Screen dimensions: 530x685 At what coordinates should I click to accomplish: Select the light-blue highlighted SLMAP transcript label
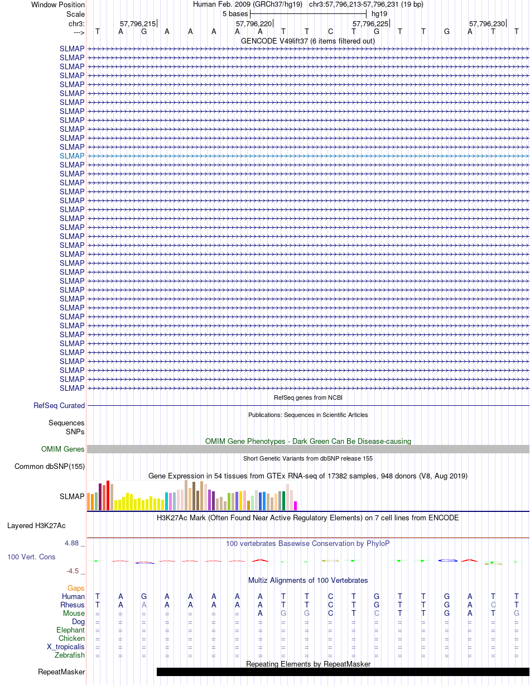point(72,156)
